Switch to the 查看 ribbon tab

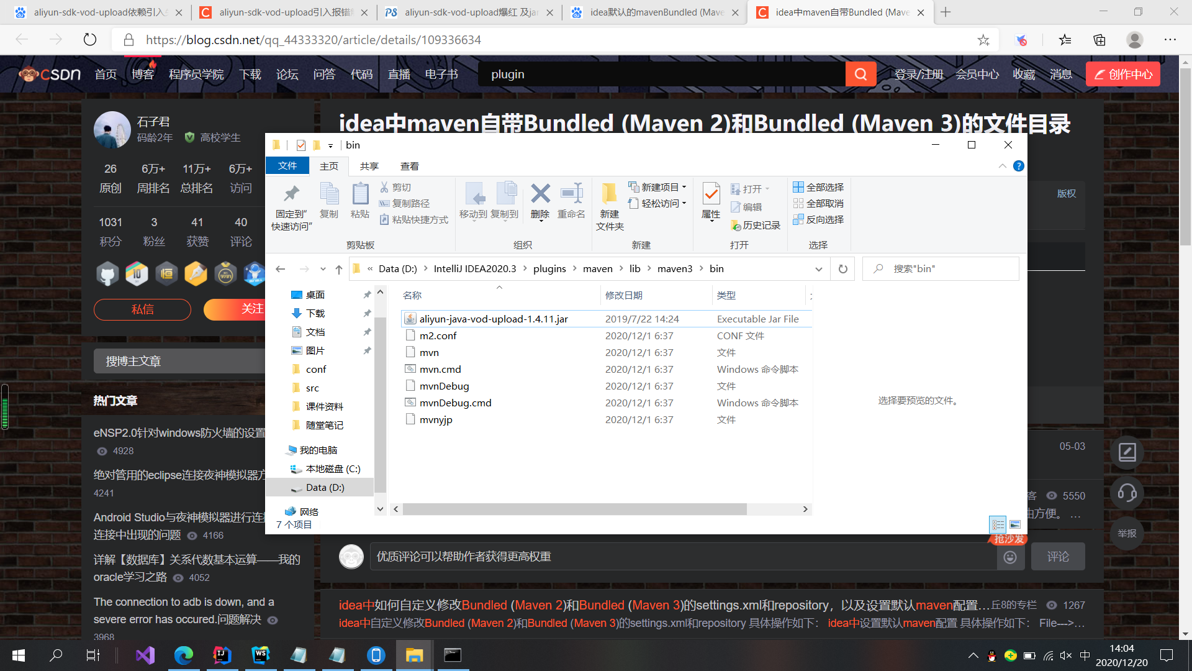pos(409,166)
